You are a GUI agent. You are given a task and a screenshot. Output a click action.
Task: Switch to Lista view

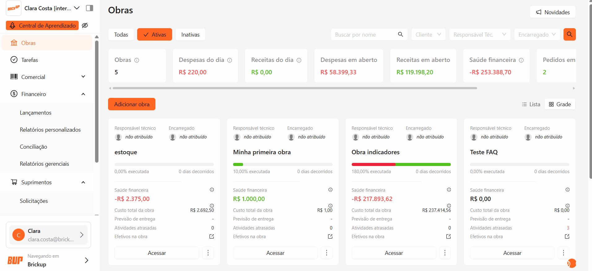(x=531, y=104)
